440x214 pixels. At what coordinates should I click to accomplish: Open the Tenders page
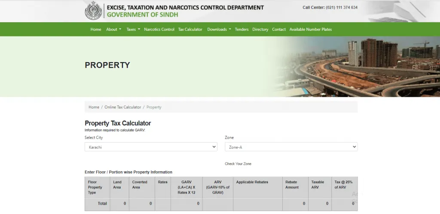241,30
